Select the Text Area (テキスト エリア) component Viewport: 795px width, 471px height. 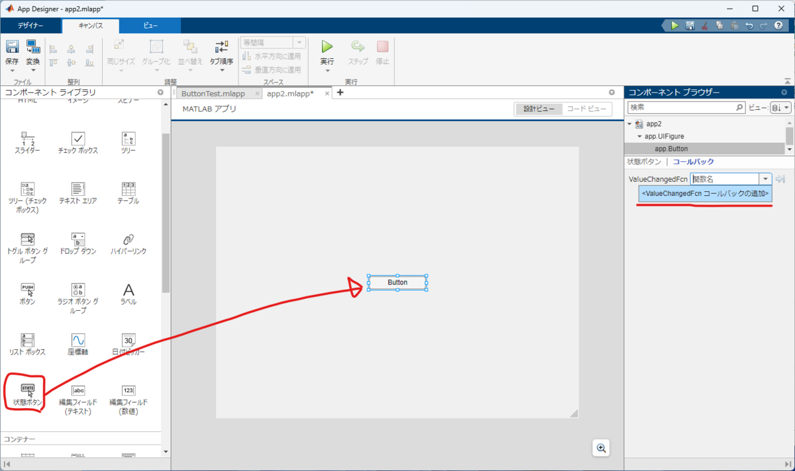pos(78,193)
